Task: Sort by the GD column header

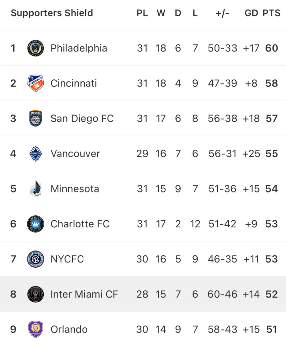Action: click(251, 13)
